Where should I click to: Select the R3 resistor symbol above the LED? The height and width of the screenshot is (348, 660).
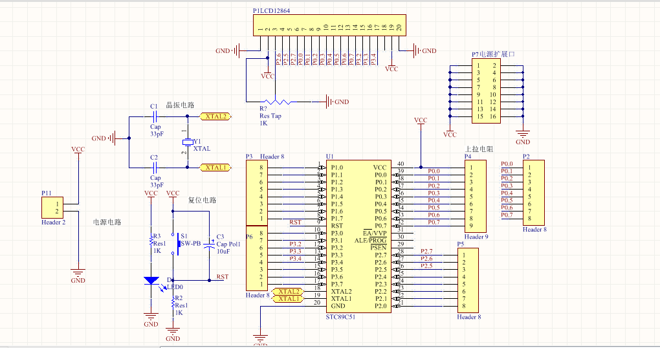[x=151, y=241]
